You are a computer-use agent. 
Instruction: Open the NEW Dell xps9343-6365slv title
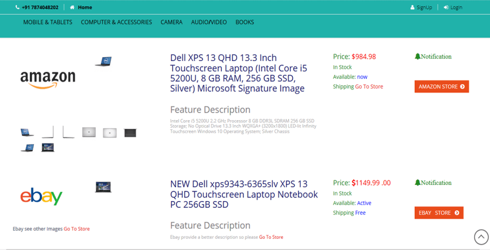point(244,194)
